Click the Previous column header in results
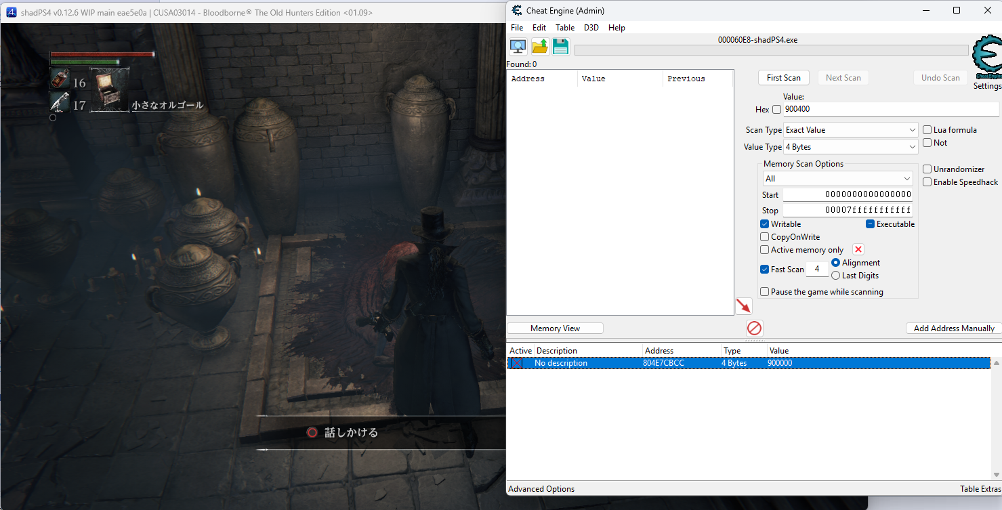 [698, 79]
